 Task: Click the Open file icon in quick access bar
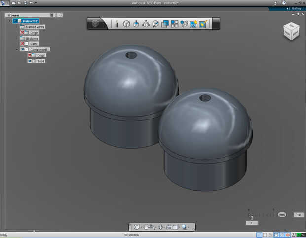pos(19,3)
